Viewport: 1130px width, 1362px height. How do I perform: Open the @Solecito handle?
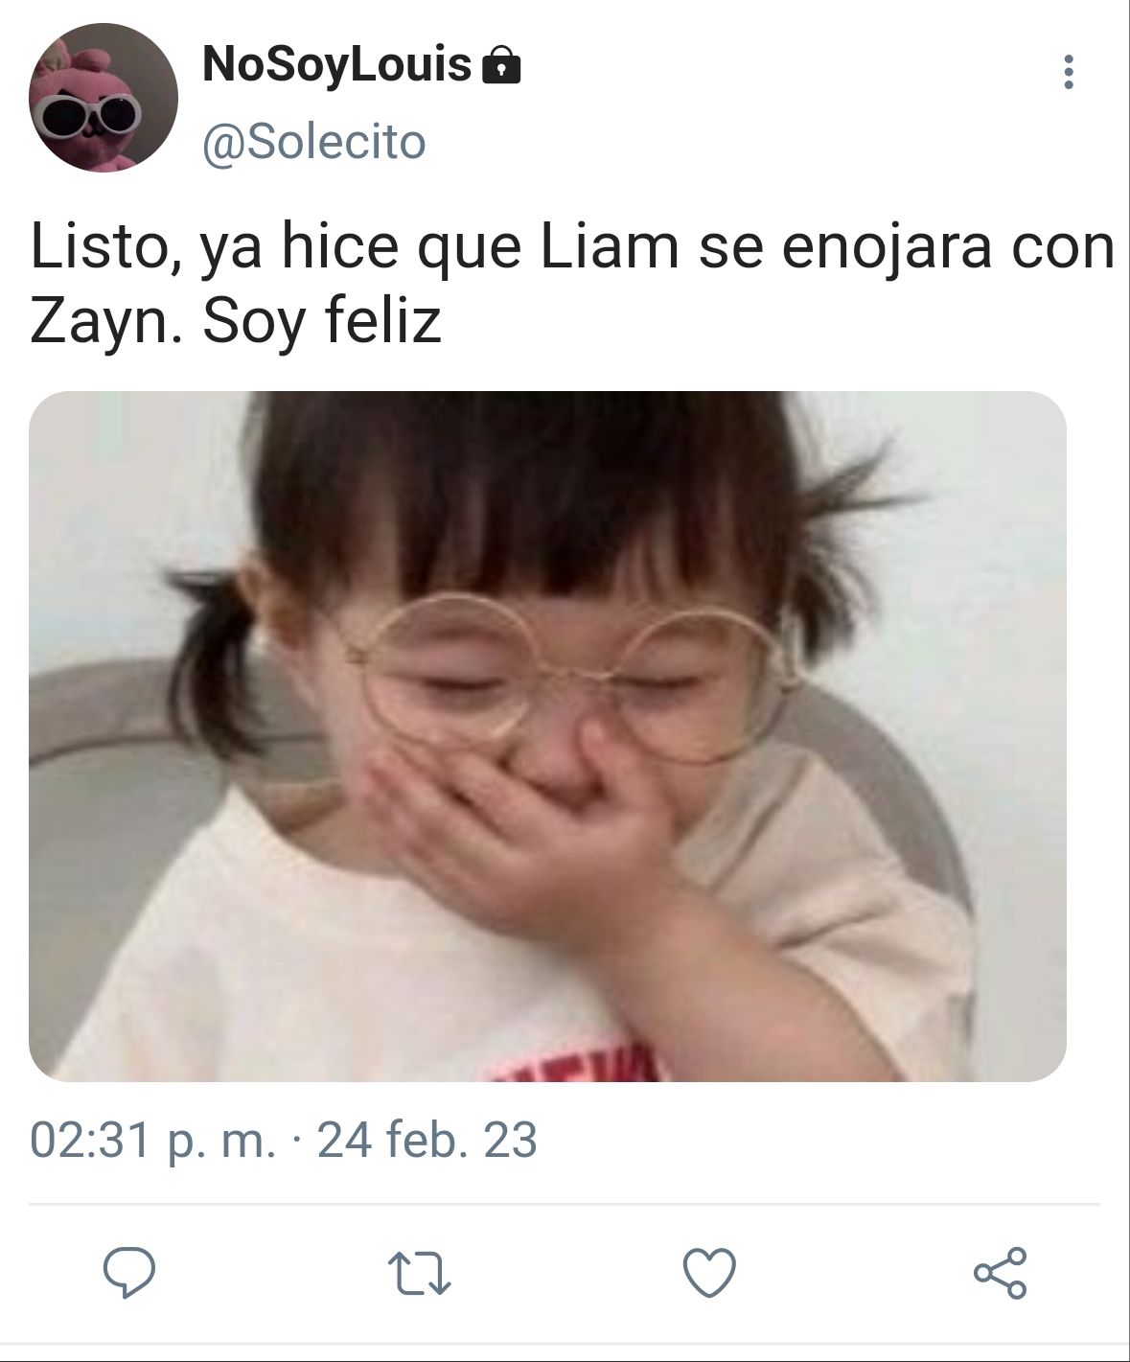(313, 142)
